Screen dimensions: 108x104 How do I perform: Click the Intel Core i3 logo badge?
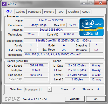(91, 27)
